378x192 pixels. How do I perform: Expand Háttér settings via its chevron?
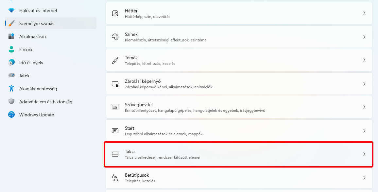tap(364, 14)
